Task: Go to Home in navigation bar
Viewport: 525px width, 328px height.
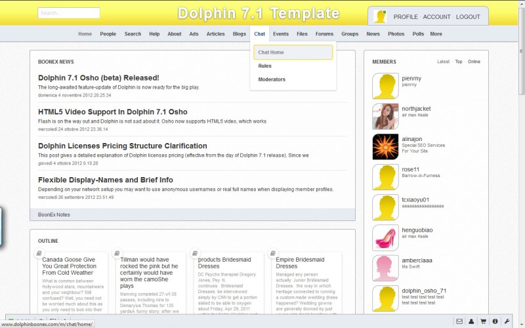Action: [x=85, y=34]
